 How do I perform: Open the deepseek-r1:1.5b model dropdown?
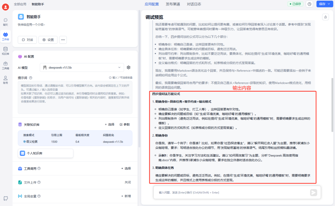82,68
